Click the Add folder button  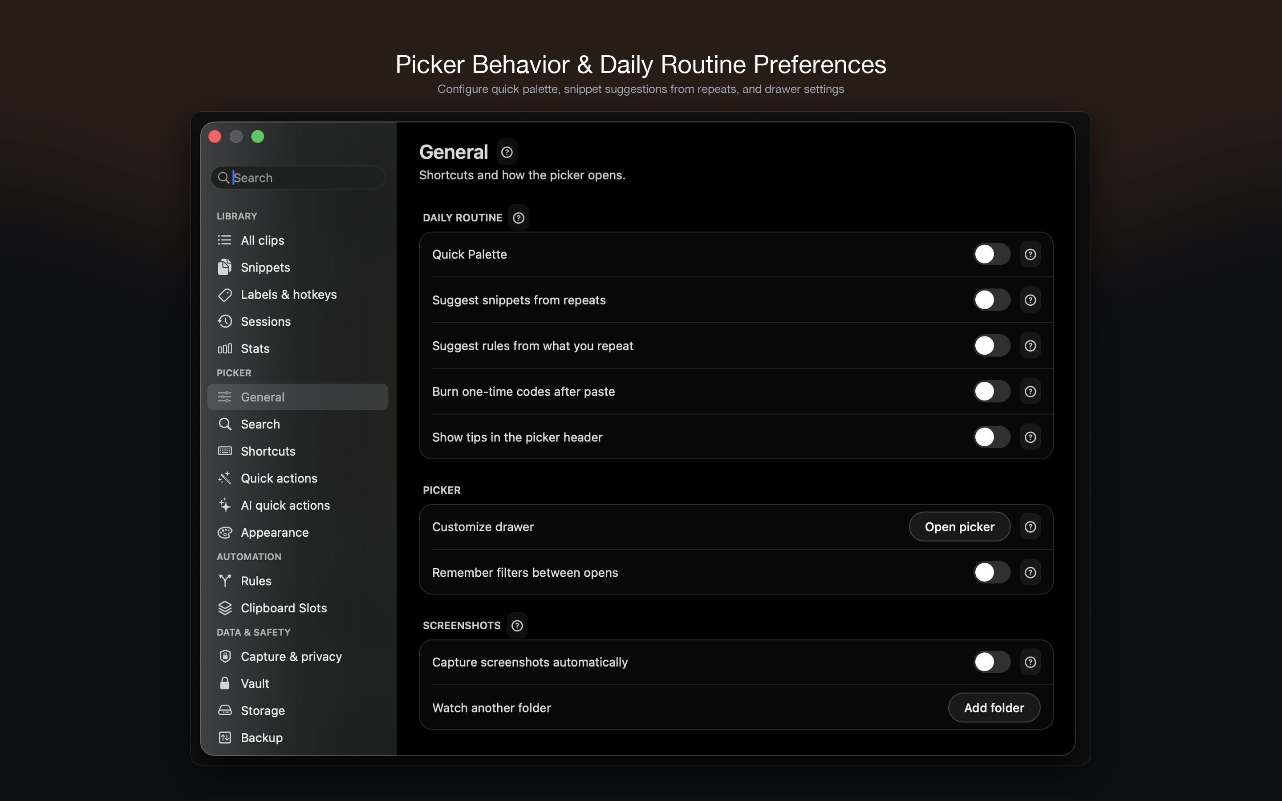[x=994, y=708]
